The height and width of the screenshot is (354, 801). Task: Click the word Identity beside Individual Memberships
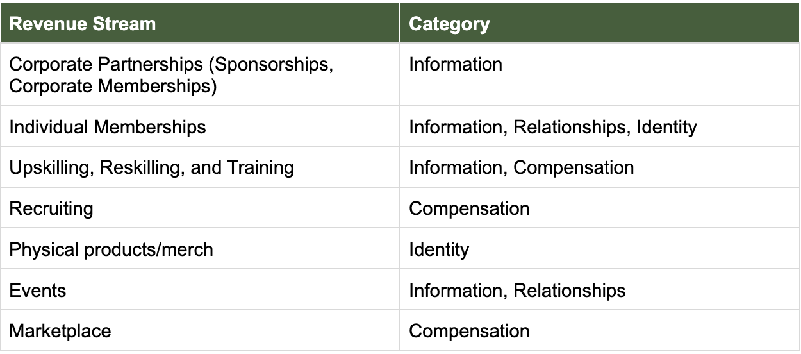point(666,127)
